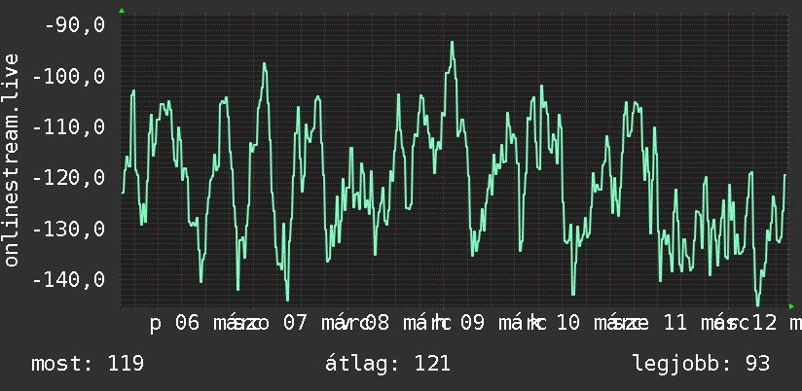The height and width of the screenshot is (391, 802).
Task: Click the 'legjobb: 93' best value text
Action: coord(701,364)
